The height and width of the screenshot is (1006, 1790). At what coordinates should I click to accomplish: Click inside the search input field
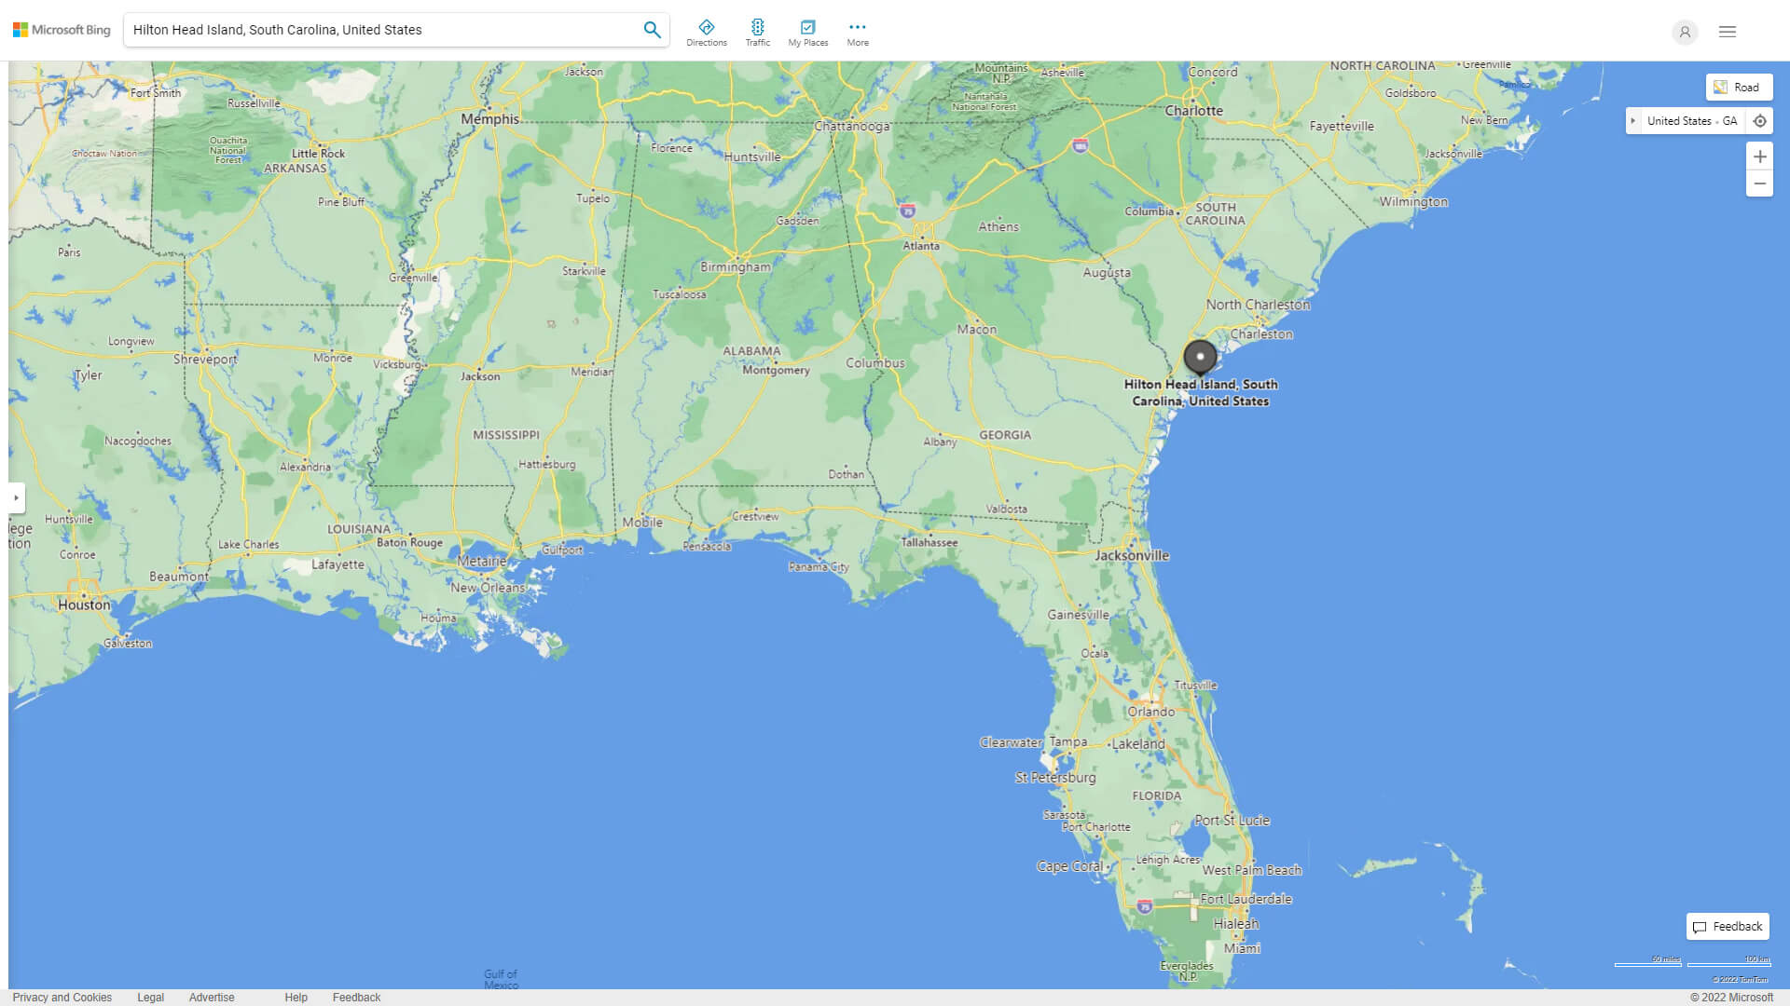tap(373, 29)
